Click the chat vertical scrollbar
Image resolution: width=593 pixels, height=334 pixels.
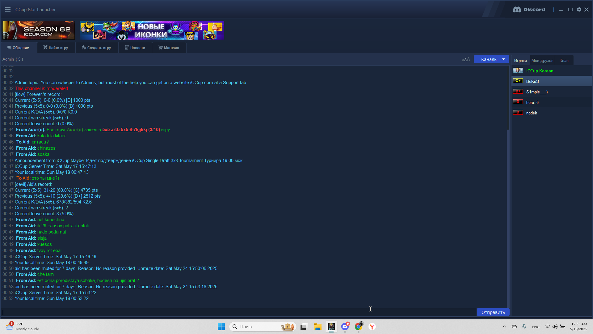(x=508, y=218)
